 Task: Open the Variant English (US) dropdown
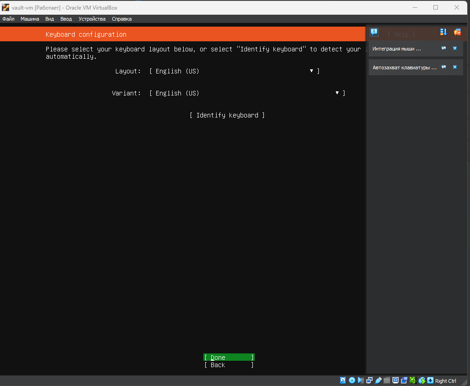click(x=247, y=93)
